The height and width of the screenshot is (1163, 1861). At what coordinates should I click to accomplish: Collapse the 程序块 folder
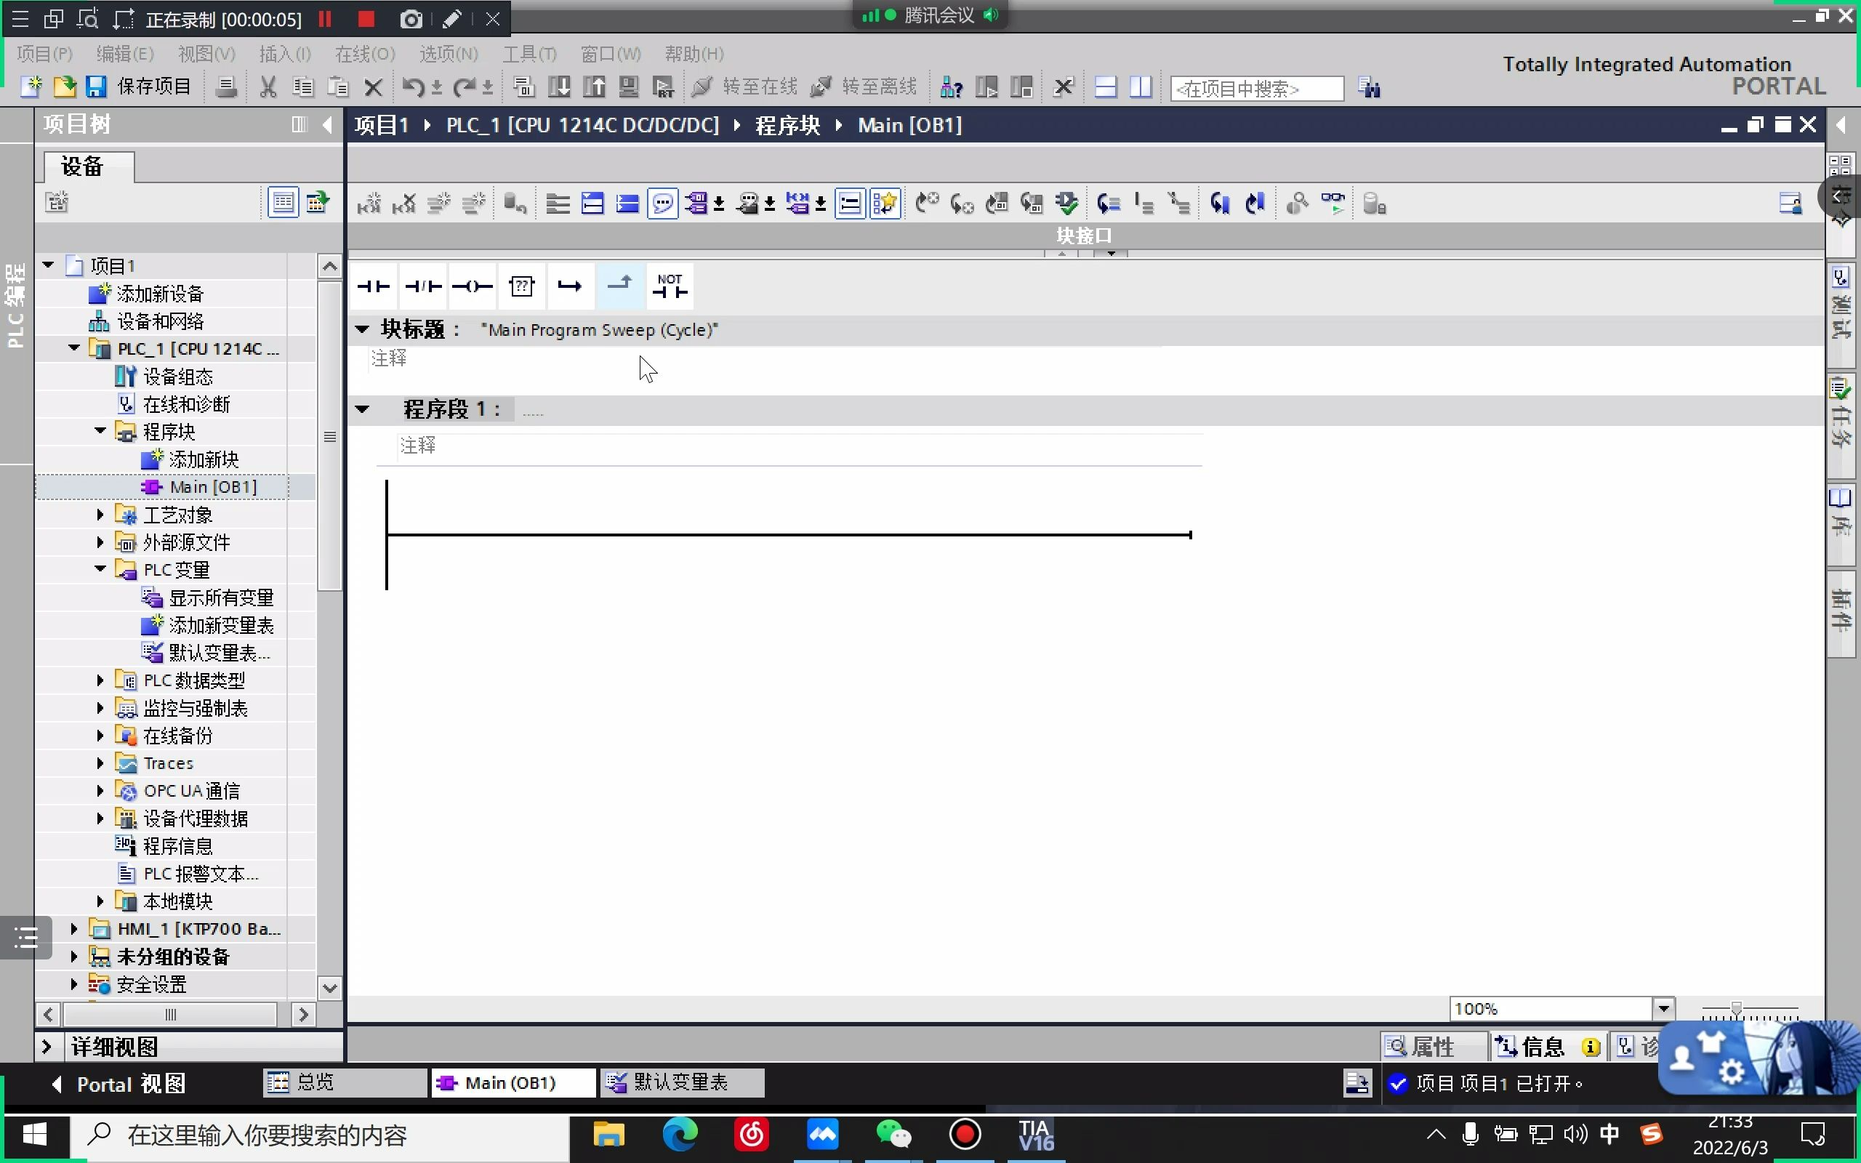click(100, 431)
